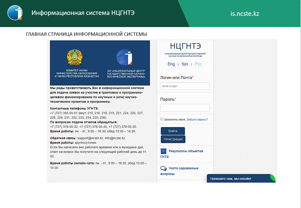Open Часто задаваемые вопросы link
The height and width of the screenshot is (208, 301).
tap(179, 171)
